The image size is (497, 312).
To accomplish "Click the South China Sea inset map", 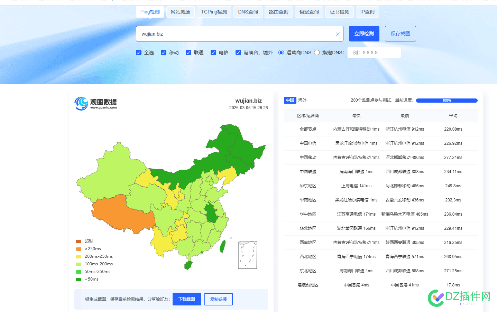I will (248, 255).
